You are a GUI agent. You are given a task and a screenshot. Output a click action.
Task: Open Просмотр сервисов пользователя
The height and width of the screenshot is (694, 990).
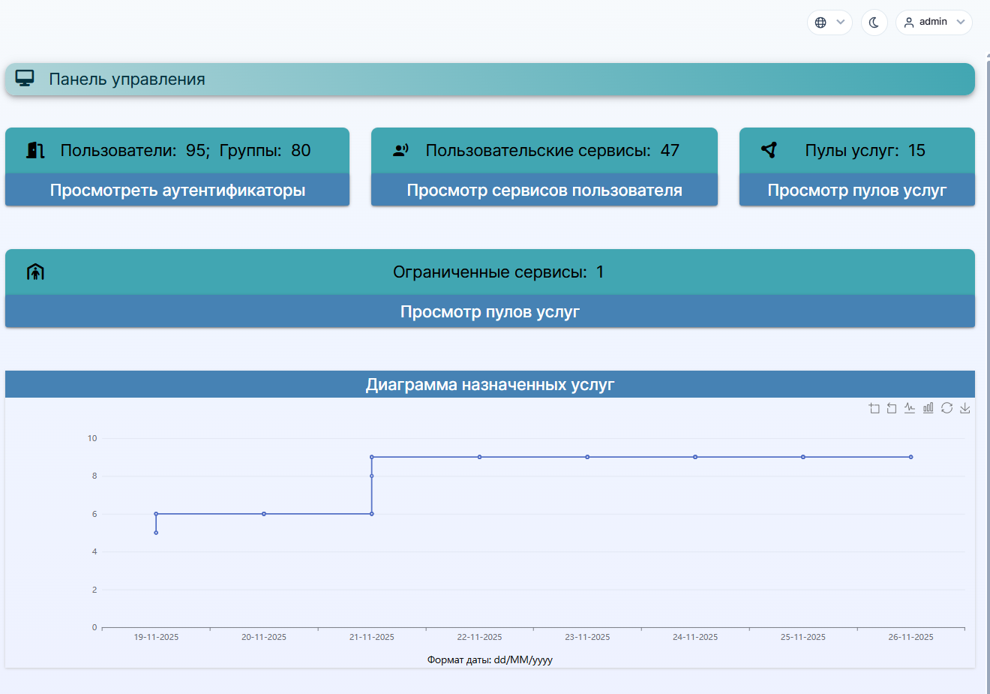click(544, 190)
